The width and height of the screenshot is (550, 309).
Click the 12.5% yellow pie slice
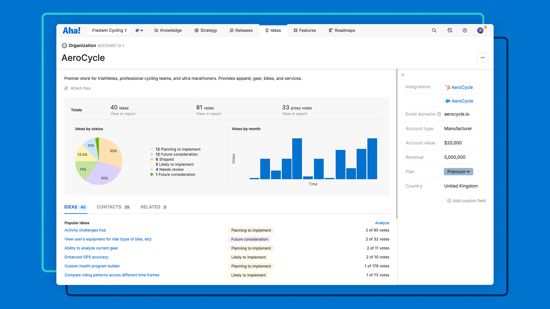84,154
